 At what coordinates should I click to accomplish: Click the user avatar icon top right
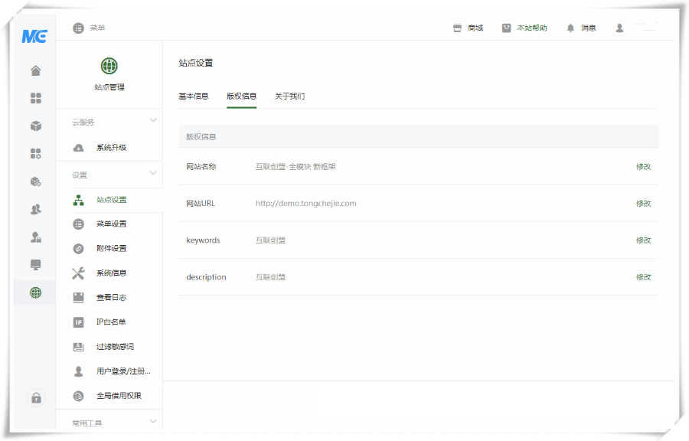pyautogui.click(x=619, y=28)
